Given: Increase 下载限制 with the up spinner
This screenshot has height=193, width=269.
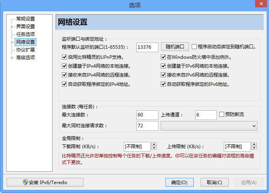Looking at the screenshot, I should pos(154,144).
